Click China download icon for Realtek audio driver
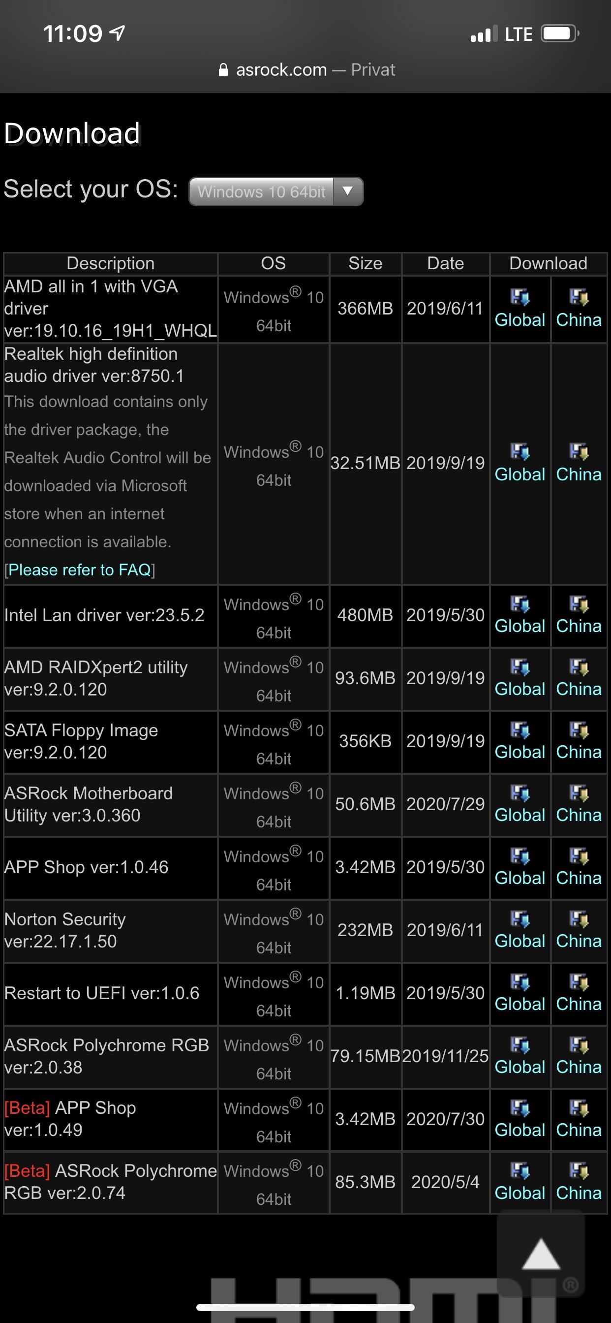This screenshot has width=611, height=1323. (x=579, y=452)
